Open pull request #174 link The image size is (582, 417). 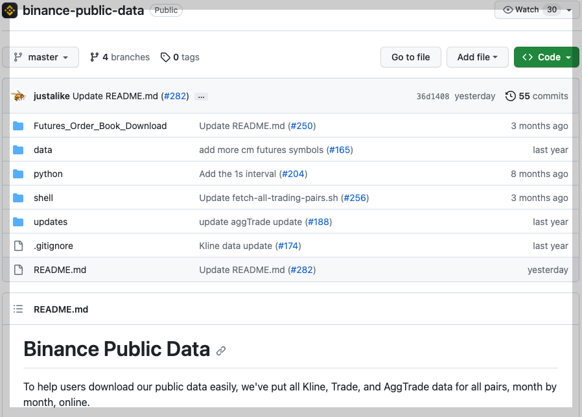click(x=288, y=246)
